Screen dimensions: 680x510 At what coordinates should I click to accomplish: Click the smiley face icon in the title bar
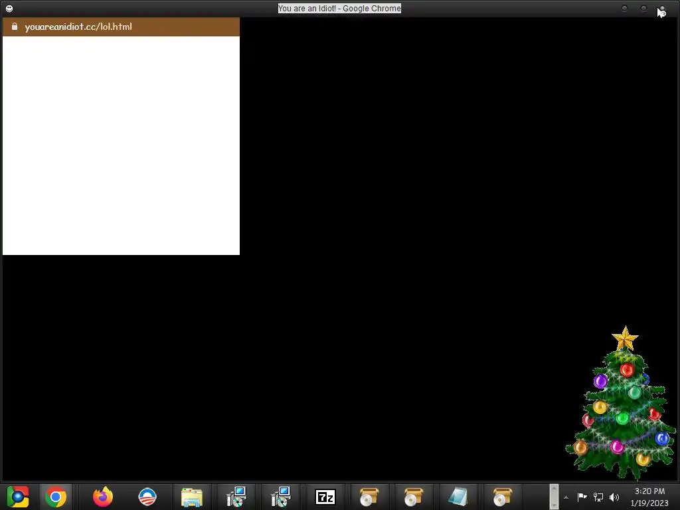point(9,8)
